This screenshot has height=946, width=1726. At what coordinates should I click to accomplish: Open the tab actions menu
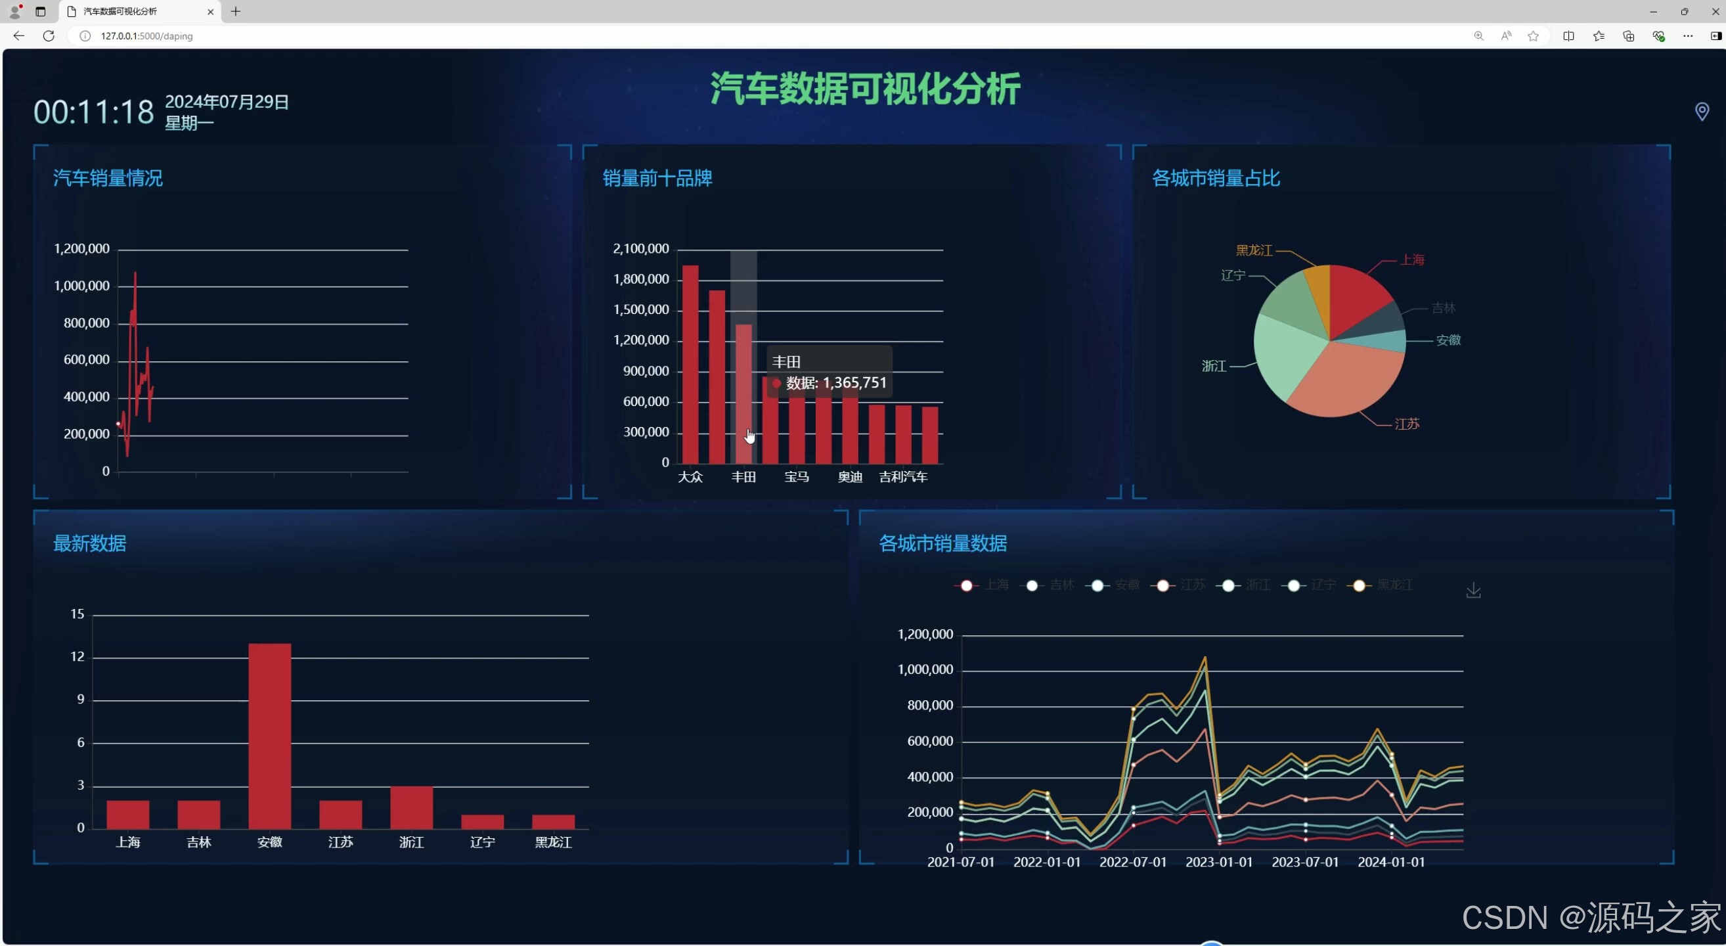tap(40, 11)
